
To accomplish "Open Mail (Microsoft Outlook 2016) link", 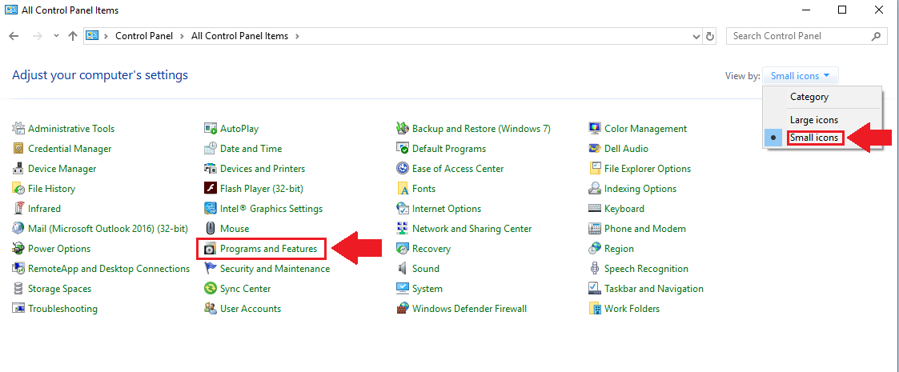I will [x=108, y=229].
